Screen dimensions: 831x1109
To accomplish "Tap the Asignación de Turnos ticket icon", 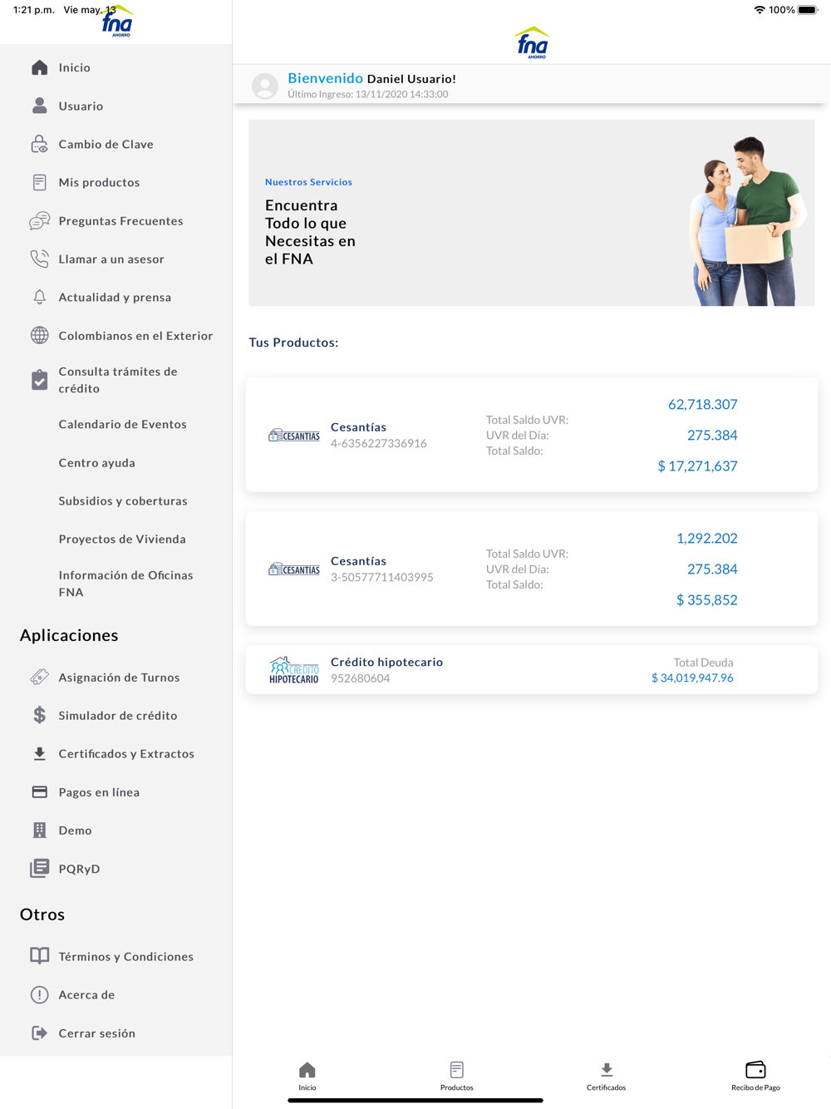I will pyautogui.click(x=39, y=677).
